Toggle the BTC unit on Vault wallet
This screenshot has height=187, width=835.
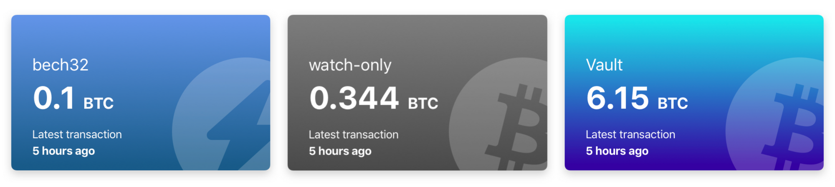(x=673, y=104)
